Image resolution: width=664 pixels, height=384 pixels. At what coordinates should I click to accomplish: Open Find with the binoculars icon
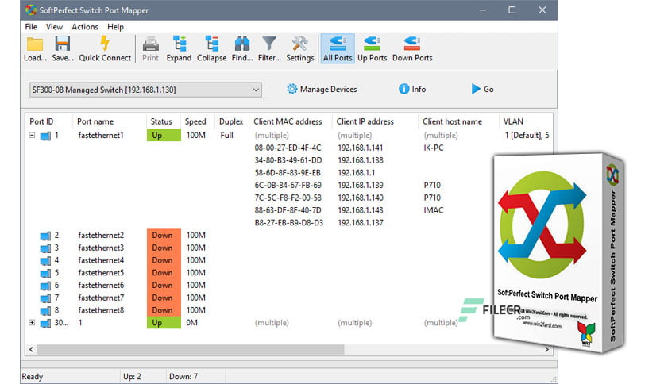click(x=242, y=44)
